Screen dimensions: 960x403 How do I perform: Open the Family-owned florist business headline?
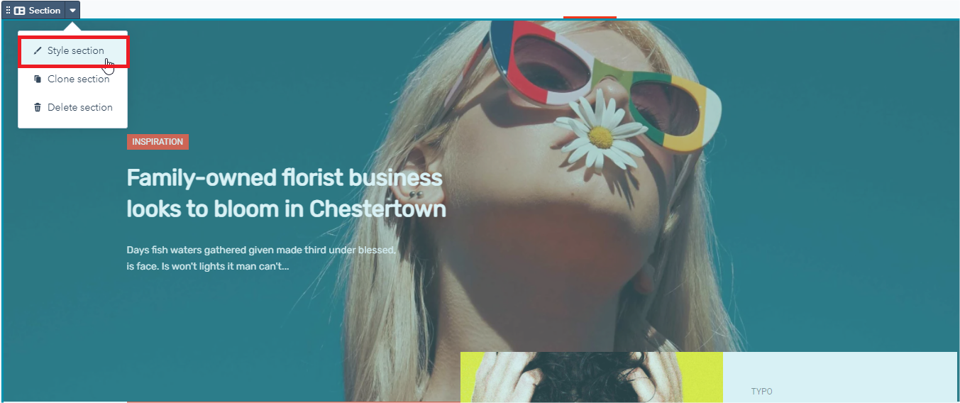(x=286, y=193)
